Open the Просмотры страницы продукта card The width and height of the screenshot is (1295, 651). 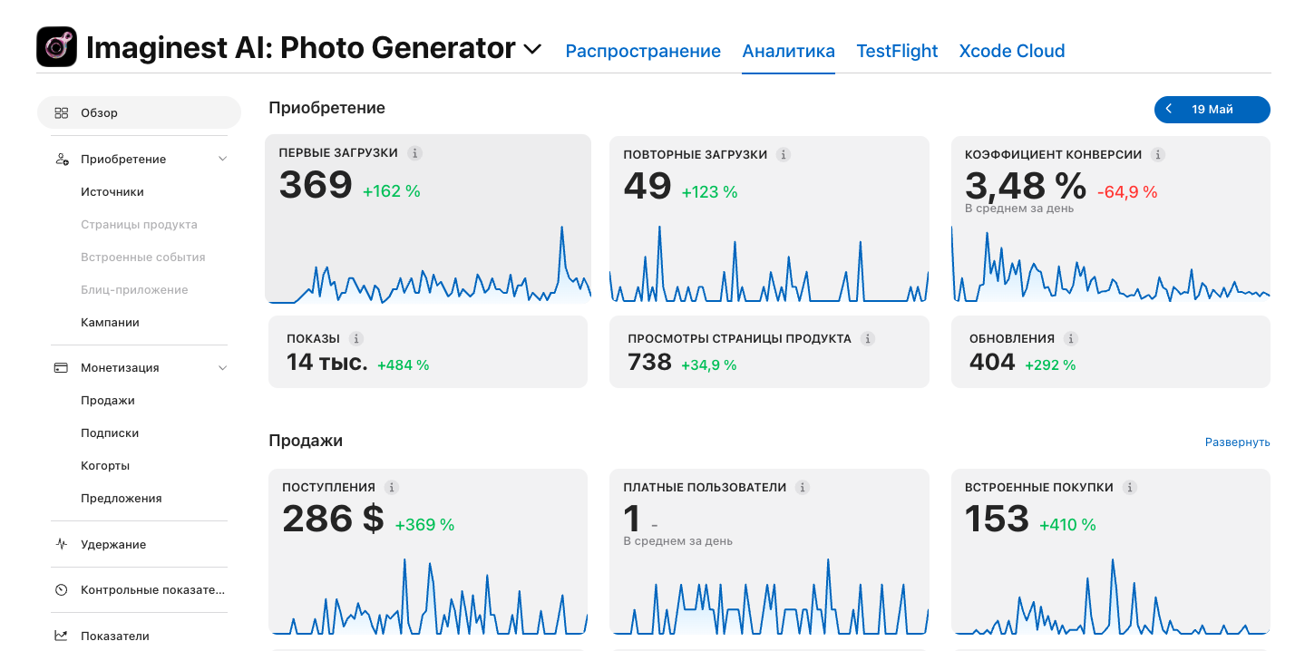pos(769,352)
